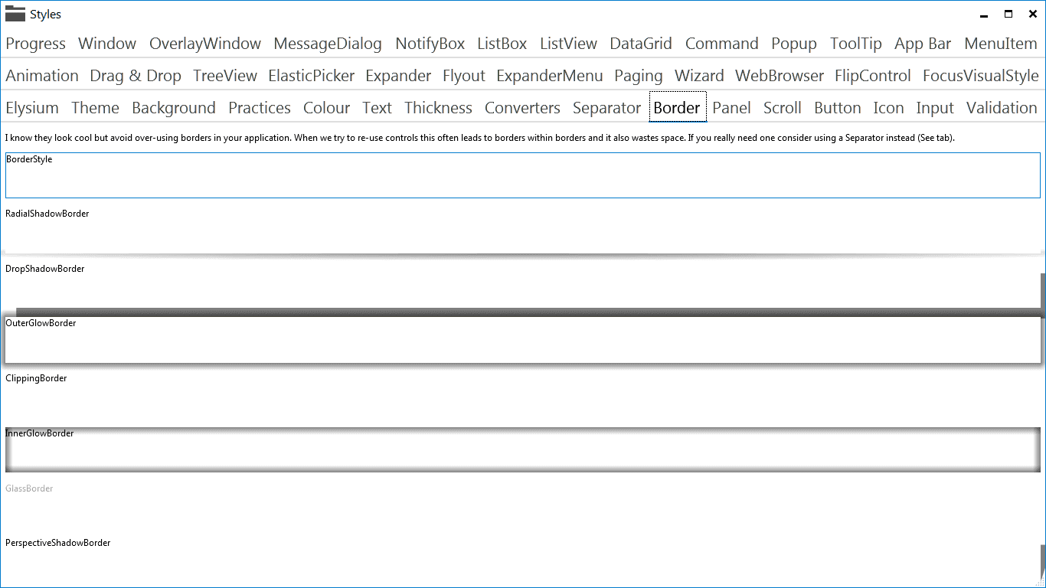The height and width of the screenshot is (588, 1046).
Task: Open the ToolTip tab
Action: tap(855, 44)
